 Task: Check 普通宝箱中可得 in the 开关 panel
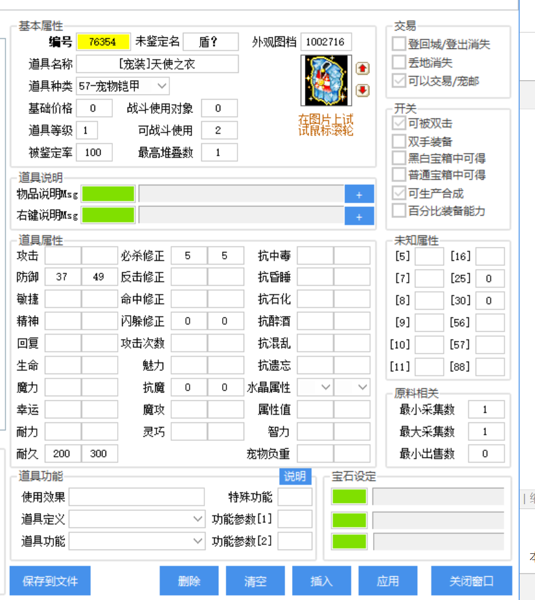click(x=398, y=173)
